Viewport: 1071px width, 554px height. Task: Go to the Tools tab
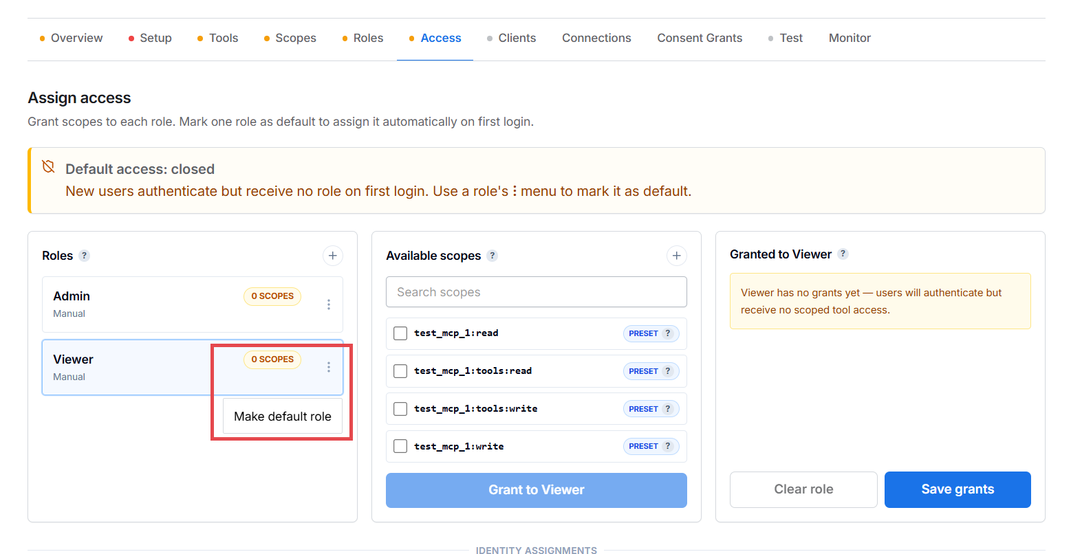tap(217, 38)
